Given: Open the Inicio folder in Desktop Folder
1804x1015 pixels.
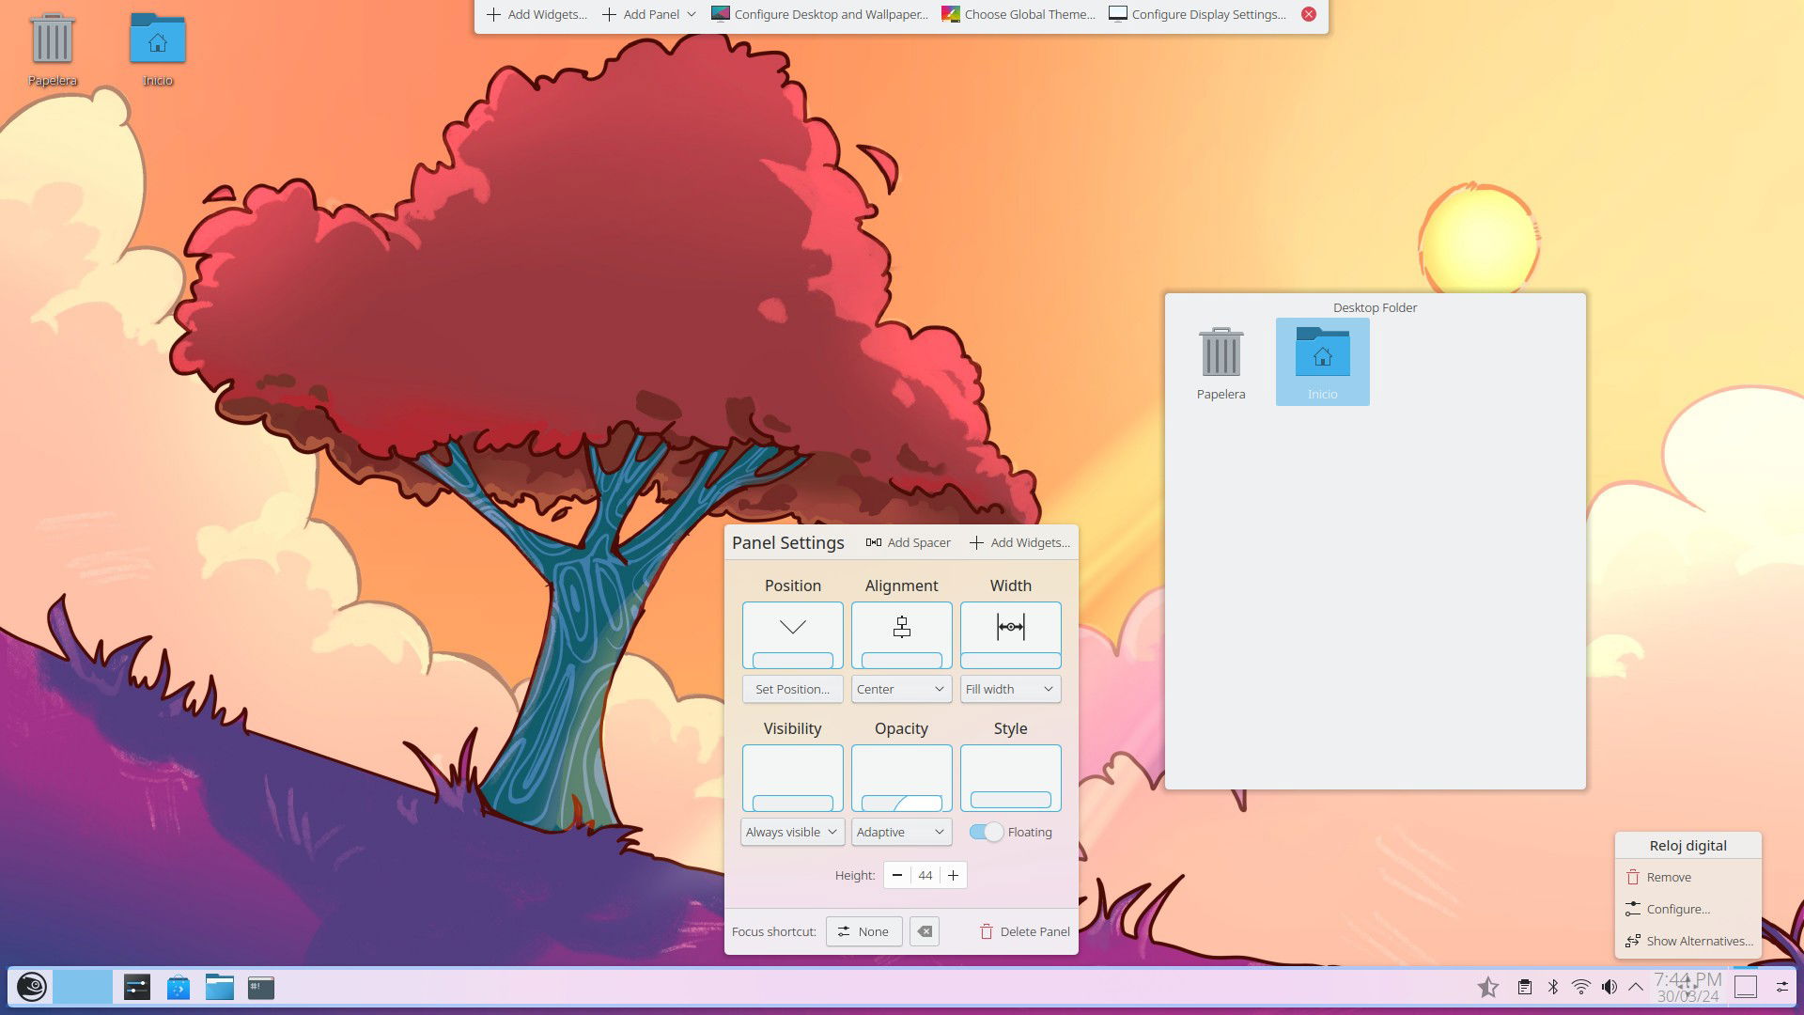Looking at the screenshot, I should (1322, 362).
